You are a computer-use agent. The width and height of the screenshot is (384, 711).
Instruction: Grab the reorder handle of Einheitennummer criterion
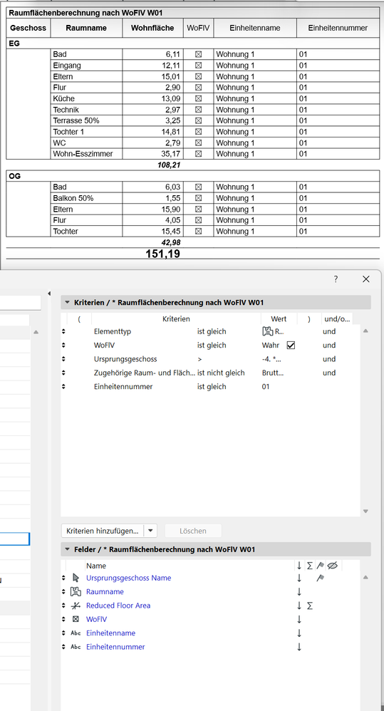63,387
